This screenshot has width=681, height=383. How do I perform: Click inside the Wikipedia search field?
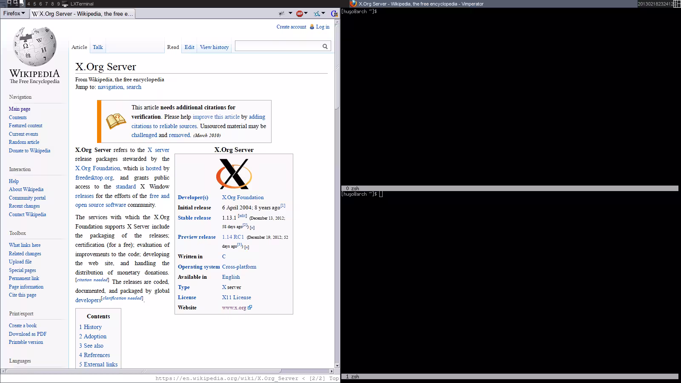(278, 46)
